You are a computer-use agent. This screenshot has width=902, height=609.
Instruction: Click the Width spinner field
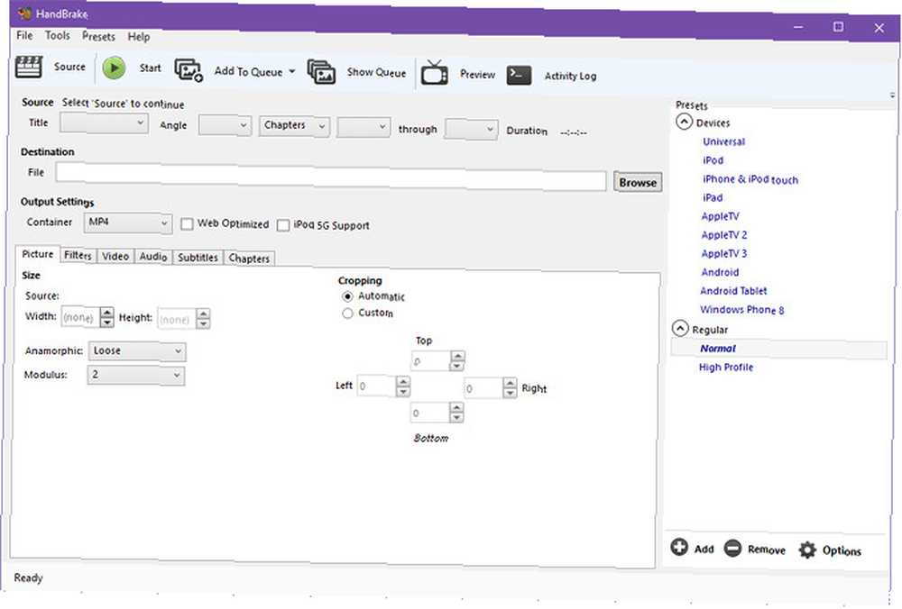coord(87,317)
